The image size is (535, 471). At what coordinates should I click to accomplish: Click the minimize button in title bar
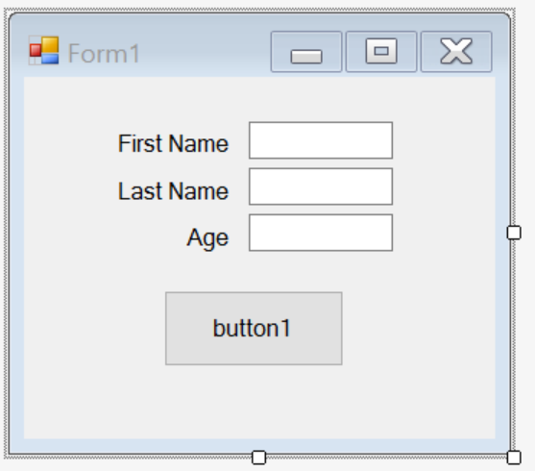coord(306,52)
